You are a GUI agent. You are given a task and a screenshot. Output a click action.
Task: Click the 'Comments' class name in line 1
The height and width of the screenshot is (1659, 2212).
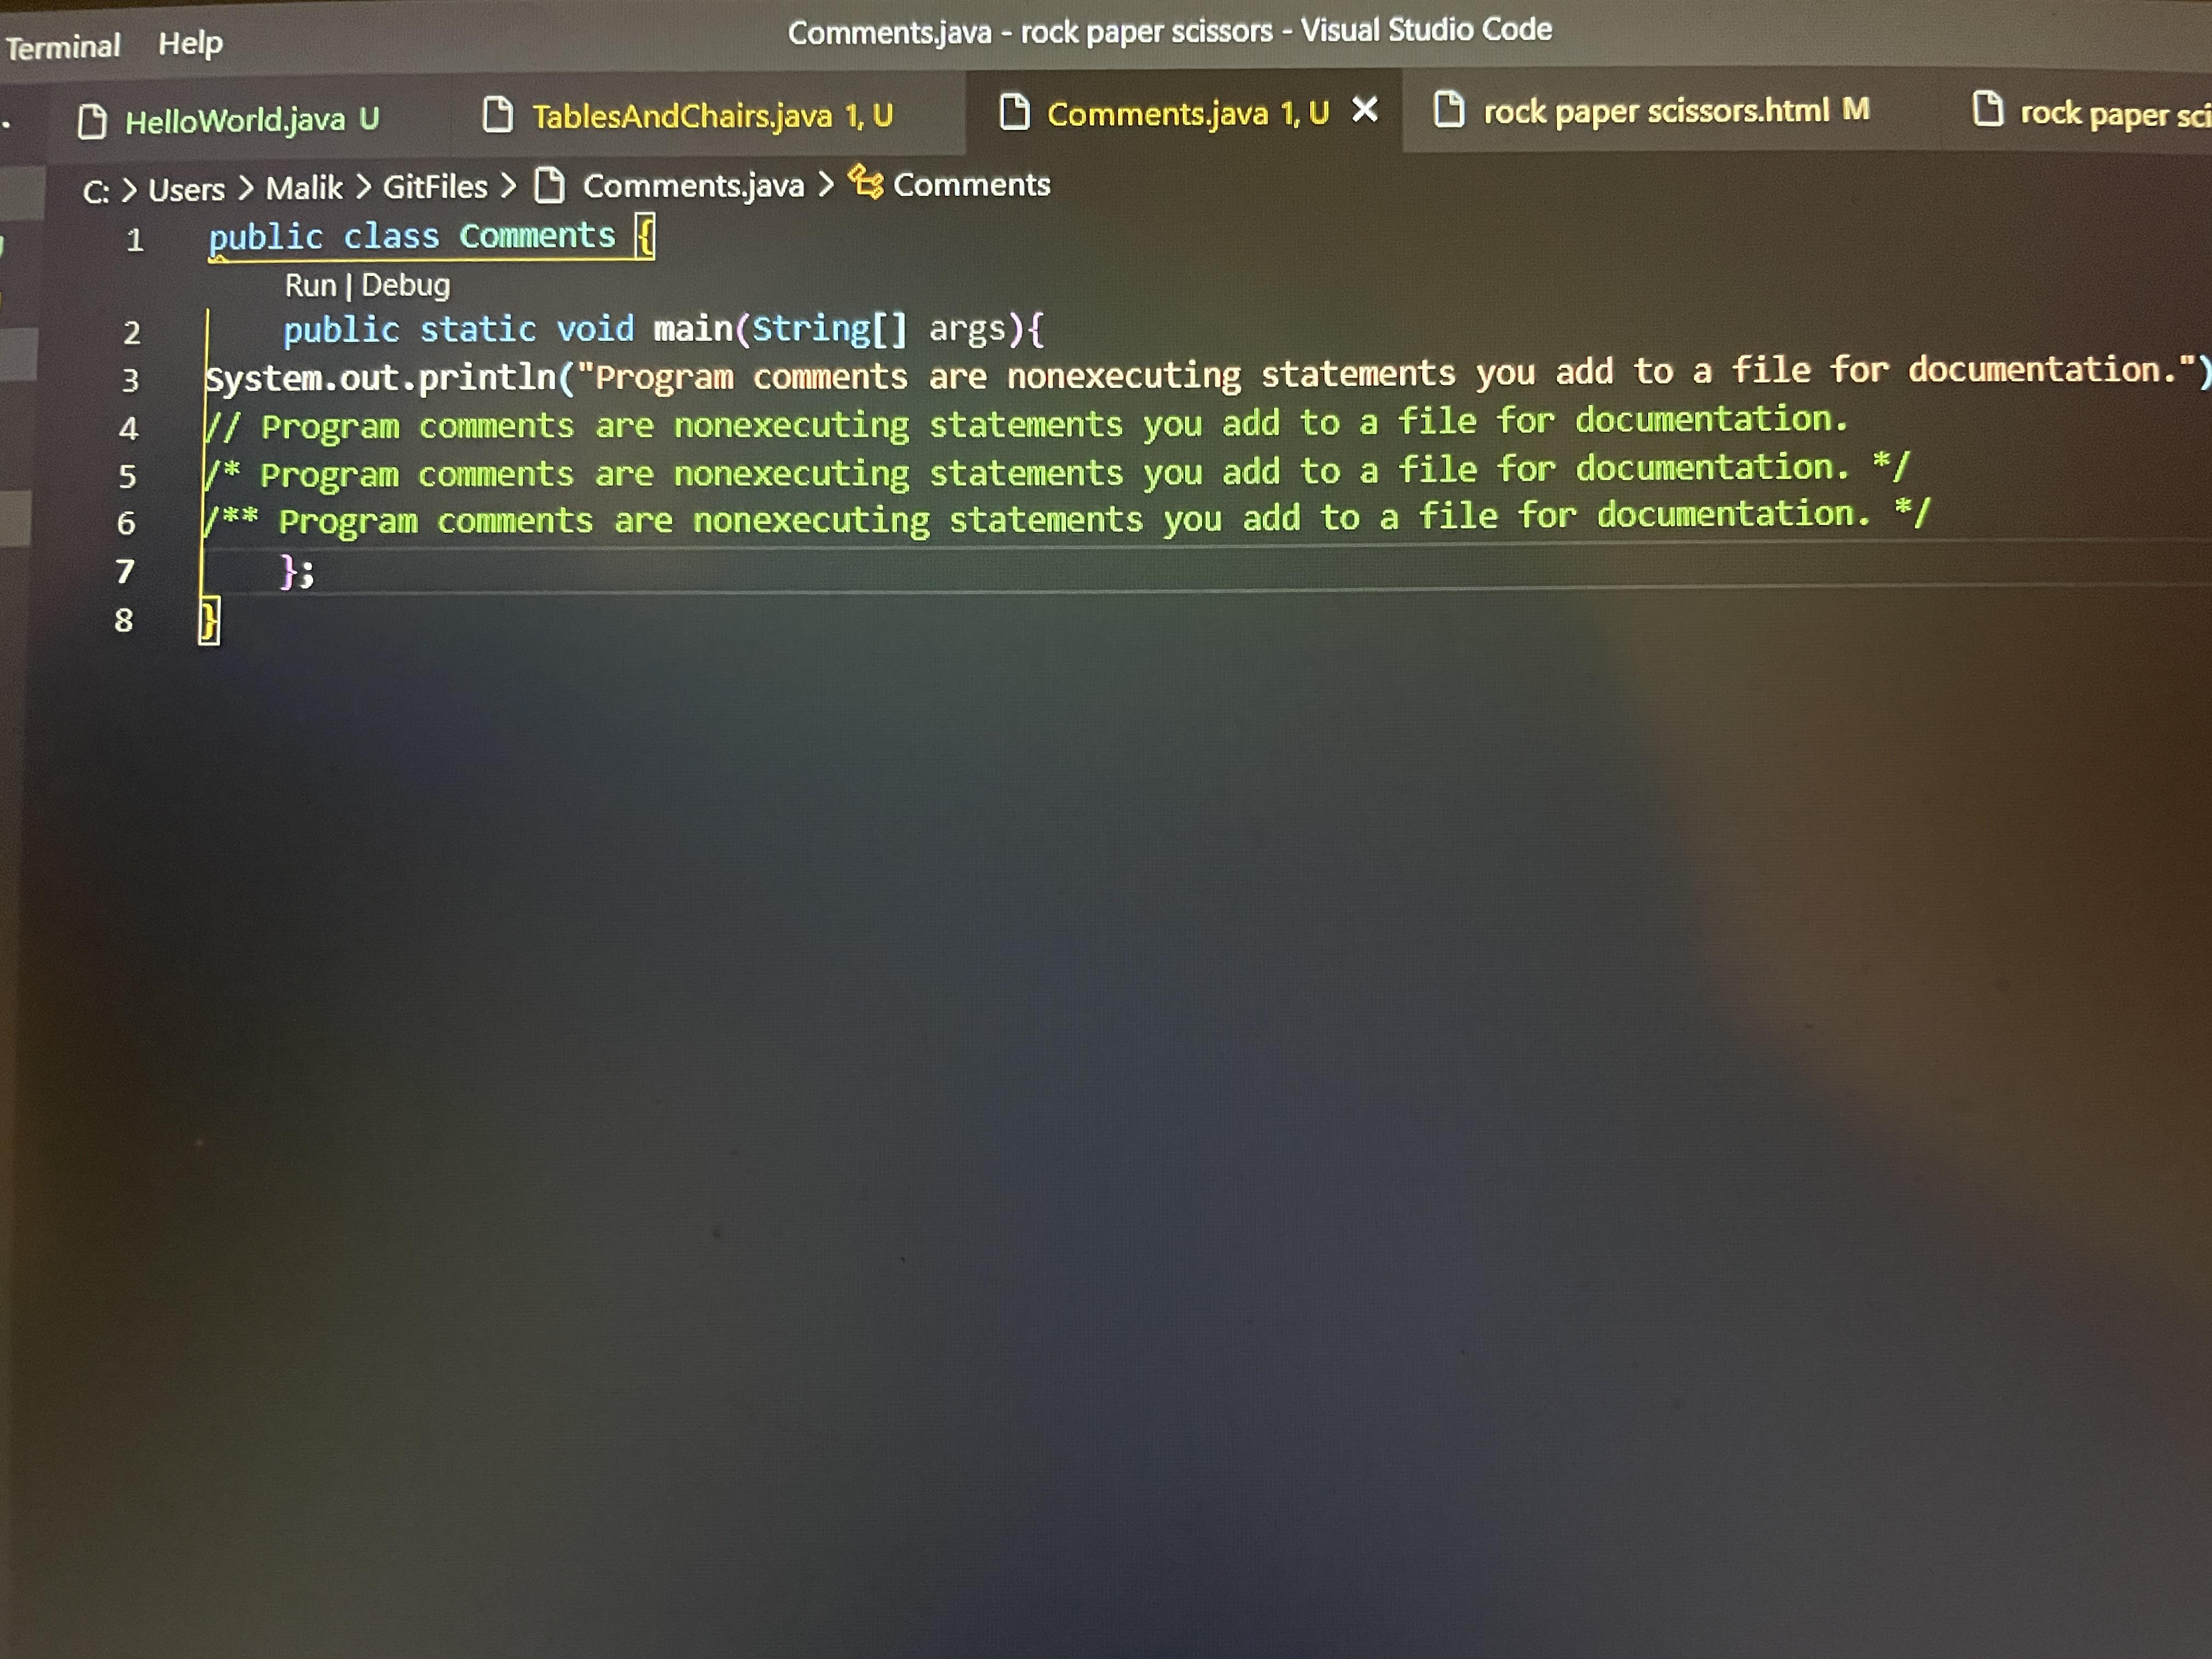(537, 236)
